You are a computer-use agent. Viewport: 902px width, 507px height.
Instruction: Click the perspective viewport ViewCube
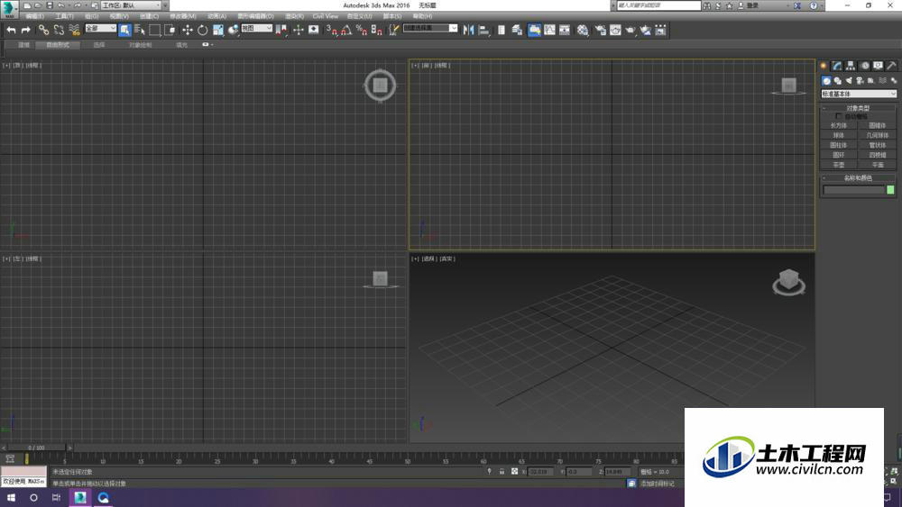788,283
